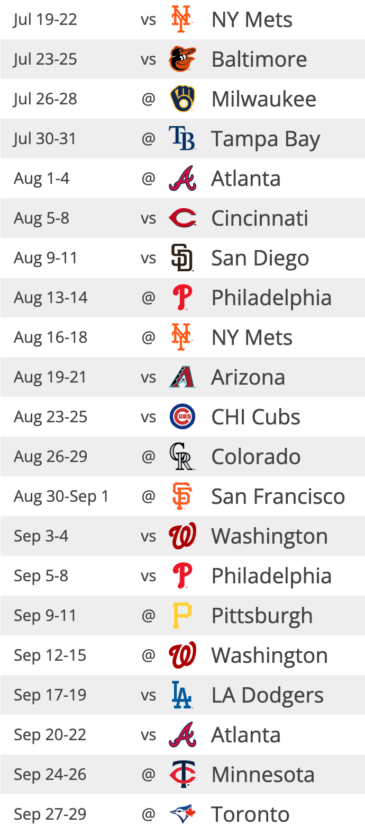Select the Aug 13-14 date at Philadelphia
The height and width of the screenshot is (834, 365).
[x=51, y=298]
